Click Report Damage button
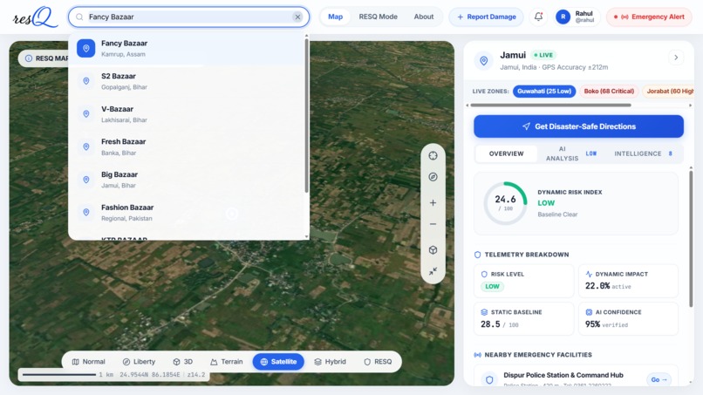This screenshot has width=703, height=395. coord(486,17)
